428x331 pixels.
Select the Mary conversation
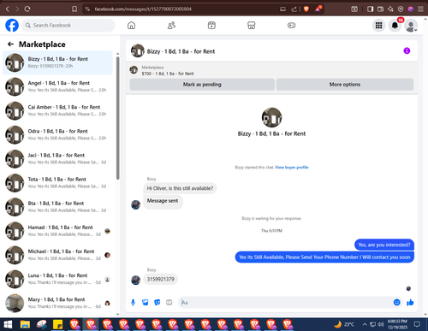point(57,303)
